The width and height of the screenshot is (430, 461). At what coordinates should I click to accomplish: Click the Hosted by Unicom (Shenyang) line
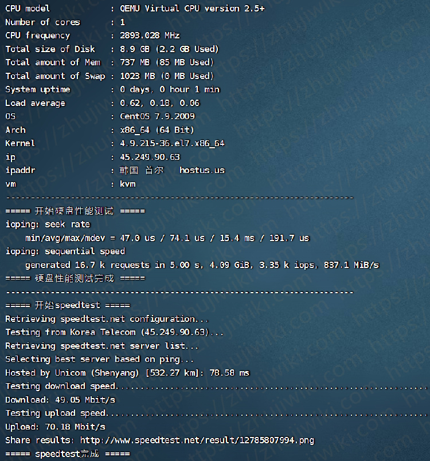click(x=127, y=373)
